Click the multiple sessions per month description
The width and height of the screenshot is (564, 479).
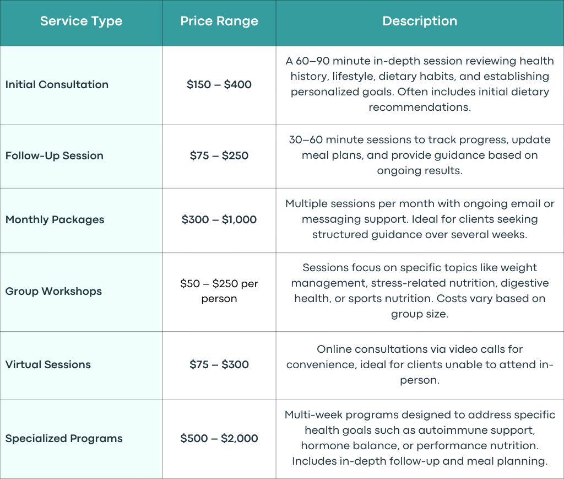[420, 219]
